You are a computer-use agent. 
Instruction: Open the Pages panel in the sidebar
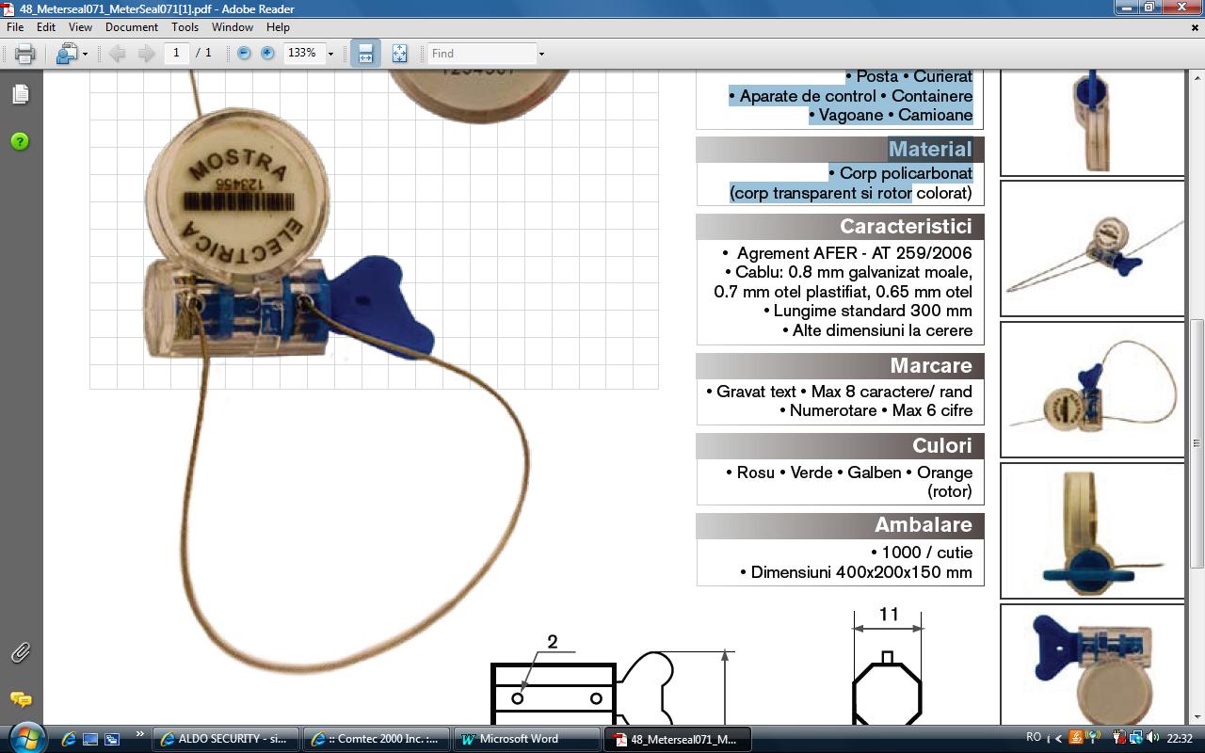pos(20,94)
